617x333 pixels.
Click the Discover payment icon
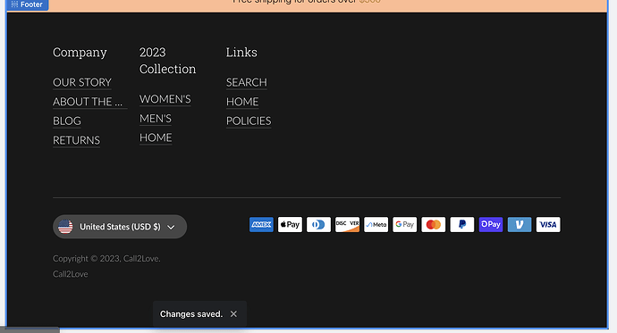tap(348, 225)
